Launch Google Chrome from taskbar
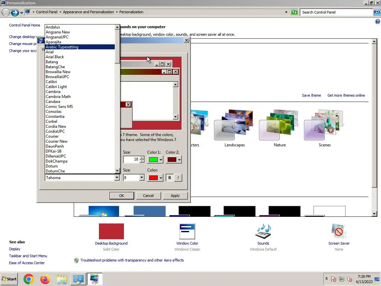Screen dimensions: 381x286 point(29,279)
